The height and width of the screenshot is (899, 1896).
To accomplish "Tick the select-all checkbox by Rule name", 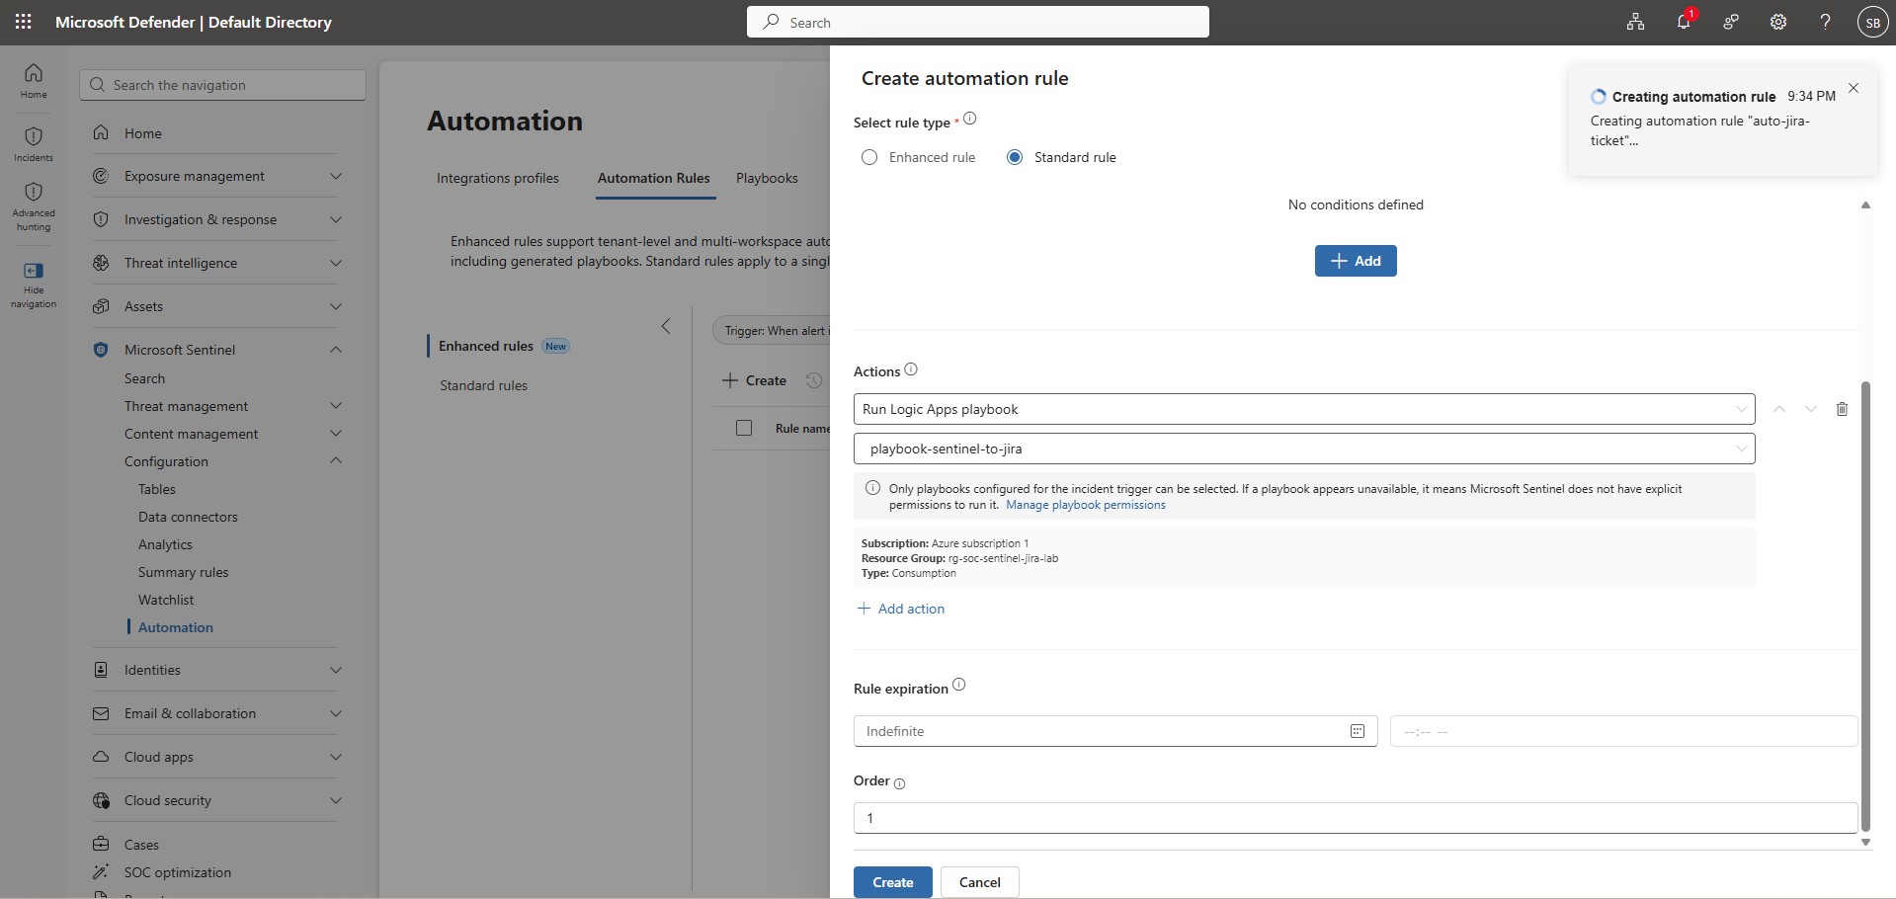I will coord(744,428).
